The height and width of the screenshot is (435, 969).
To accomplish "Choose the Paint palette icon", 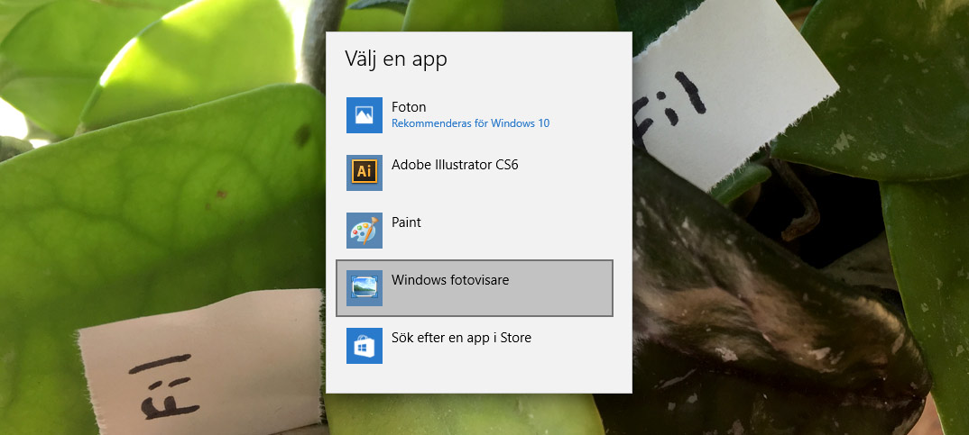I will click(364, 231).
